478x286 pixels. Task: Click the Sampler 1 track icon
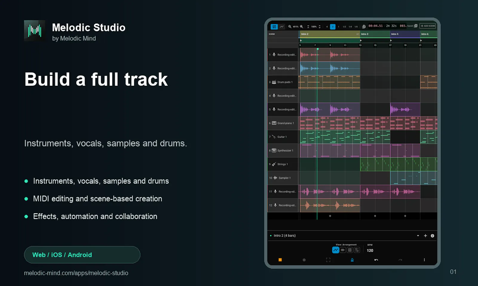(275, 178)
